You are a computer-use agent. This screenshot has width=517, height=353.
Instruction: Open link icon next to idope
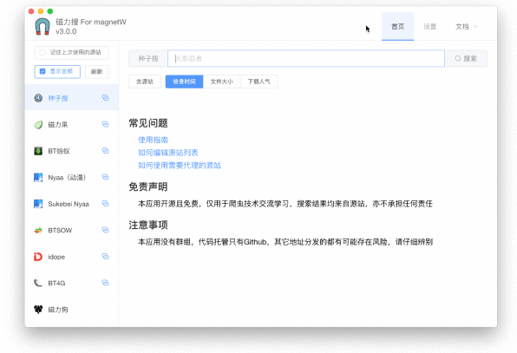pos(105,256)
